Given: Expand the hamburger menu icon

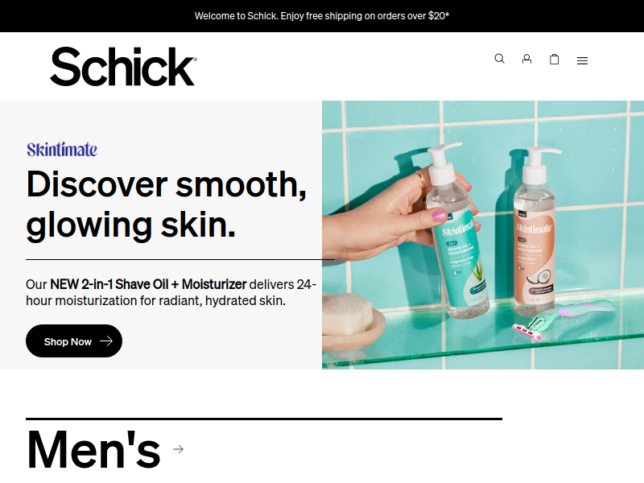Looking at the screenshot, I should point(582,61).
